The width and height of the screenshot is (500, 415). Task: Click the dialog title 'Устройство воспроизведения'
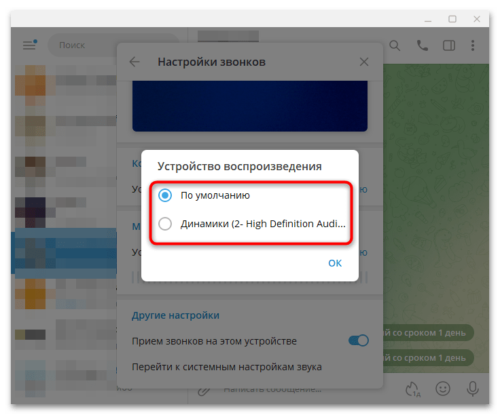(x=240, y=166)
